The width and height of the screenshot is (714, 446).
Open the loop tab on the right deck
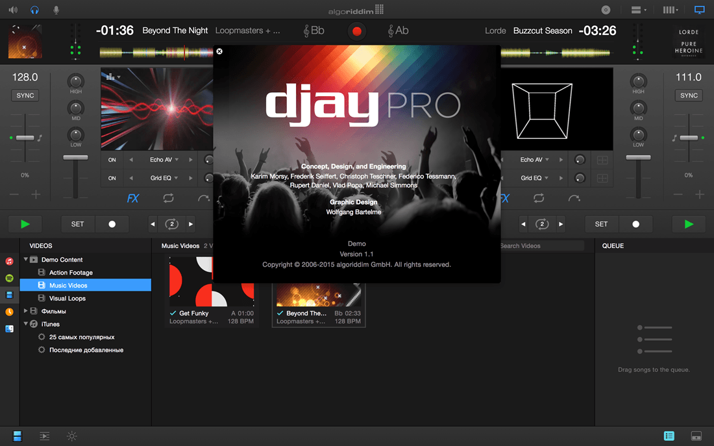539,198
